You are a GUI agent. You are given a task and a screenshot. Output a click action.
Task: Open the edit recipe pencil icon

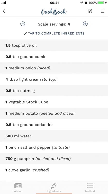point(90,11)
